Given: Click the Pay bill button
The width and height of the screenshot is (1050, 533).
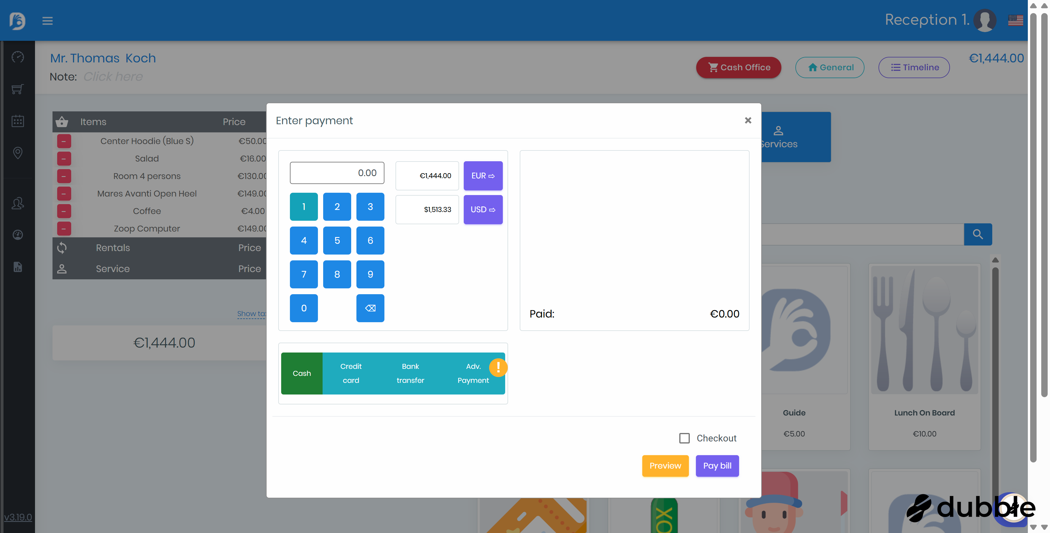Looking at the screenshot, I should [x=717, y=465].
